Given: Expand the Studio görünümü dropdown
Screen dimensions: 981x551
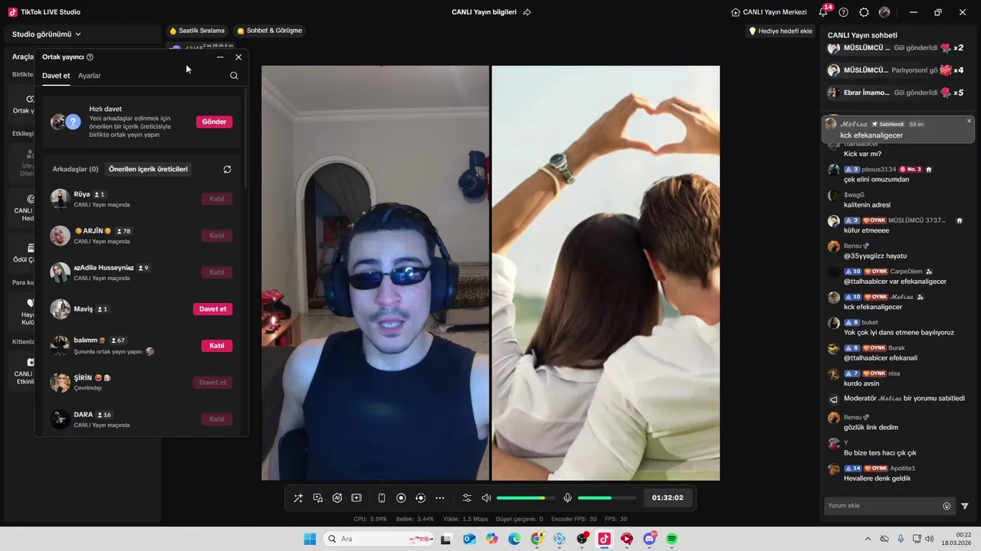Looking at the screenshot, I should click(x=47, y=34).
